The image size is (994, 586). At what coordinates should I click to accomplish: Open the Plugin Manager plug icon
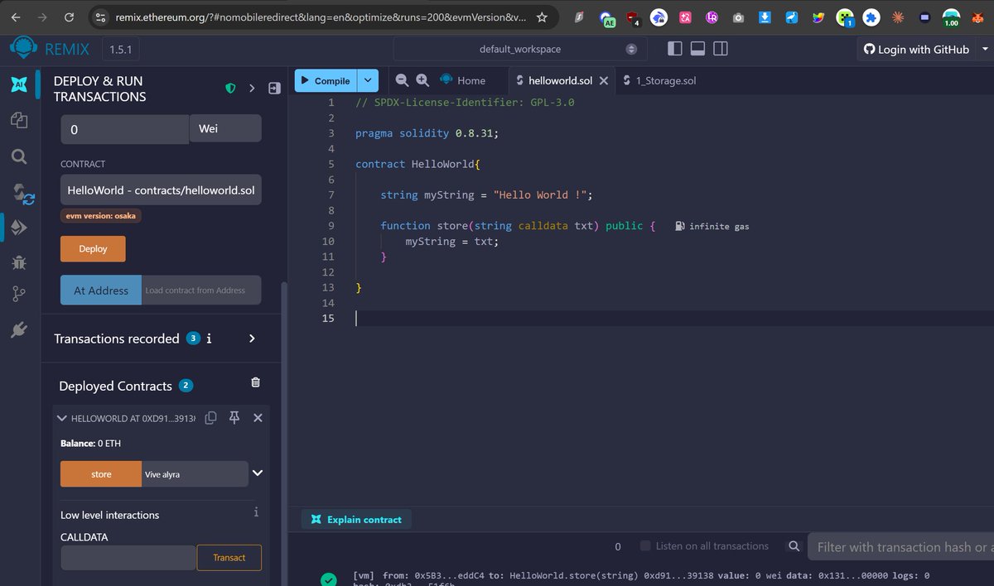point(18,330)
